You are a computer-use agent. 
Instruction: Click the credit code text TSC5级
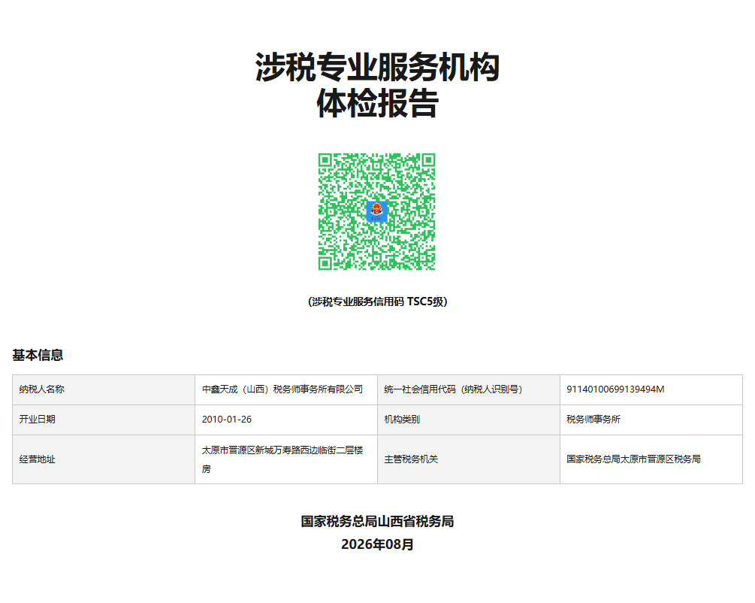tap(426, 301)
